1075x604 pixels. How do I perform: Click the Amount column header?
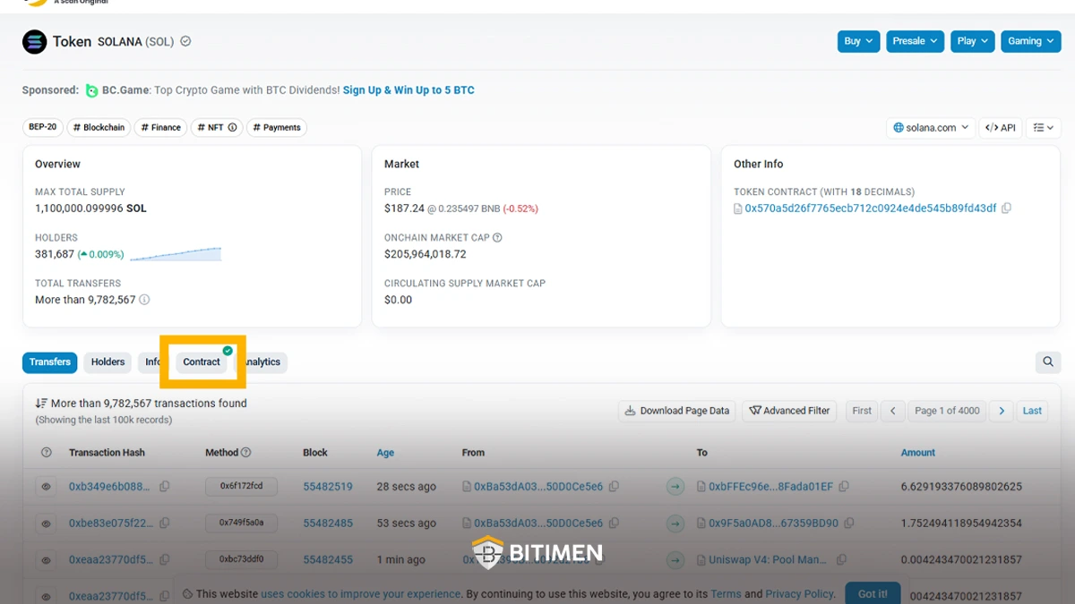pyautogui.click(x=918, y=453)
